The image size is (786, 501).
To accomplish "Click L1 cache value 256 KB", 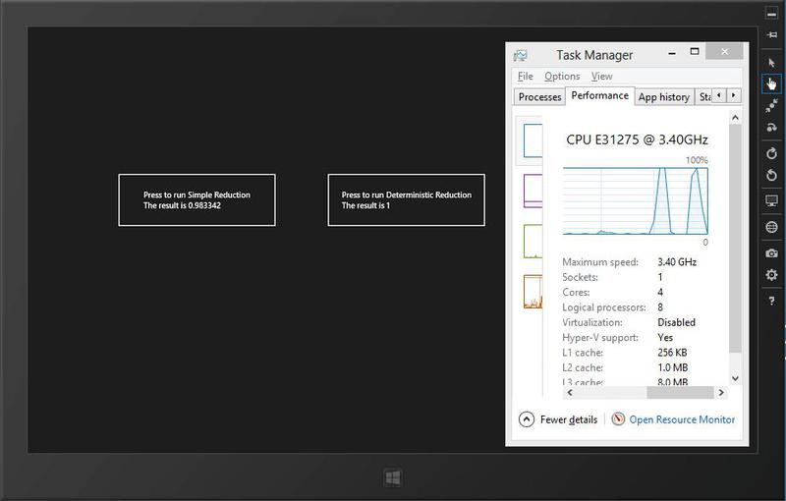I will (x=672, y=353).
